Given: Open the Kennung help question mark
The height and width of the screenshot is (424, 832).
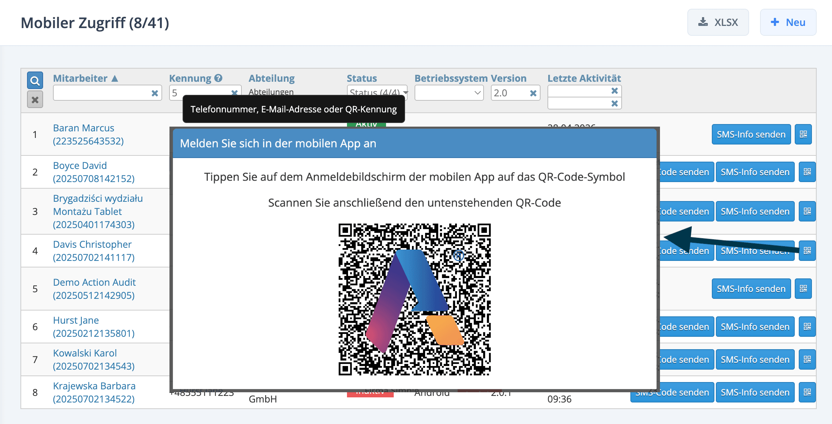Looking at the screenshot, I should (218, 78).
